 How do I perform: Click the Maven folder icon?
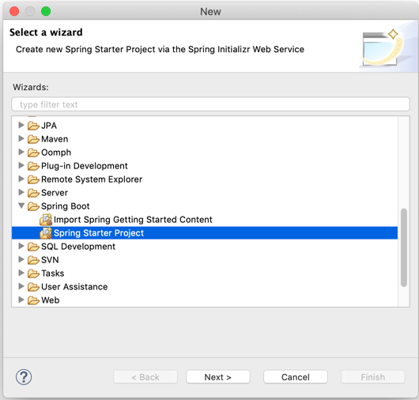pyautogui.click(x=33, y=139)
